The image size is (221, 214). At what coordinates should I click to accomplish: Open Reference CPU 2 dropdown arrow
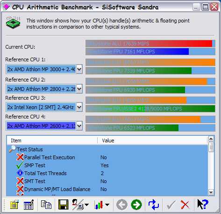tap(79, 89)
